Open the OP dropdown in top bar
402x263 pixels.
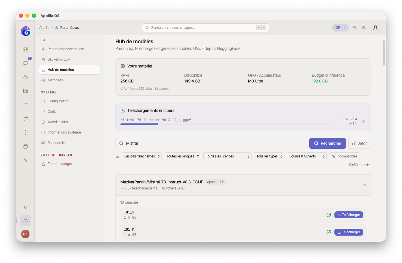coord(340,28)
